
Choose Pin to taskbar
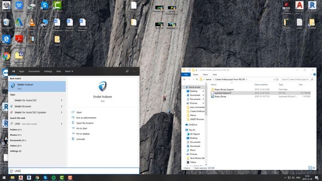[x=83, y=134]
